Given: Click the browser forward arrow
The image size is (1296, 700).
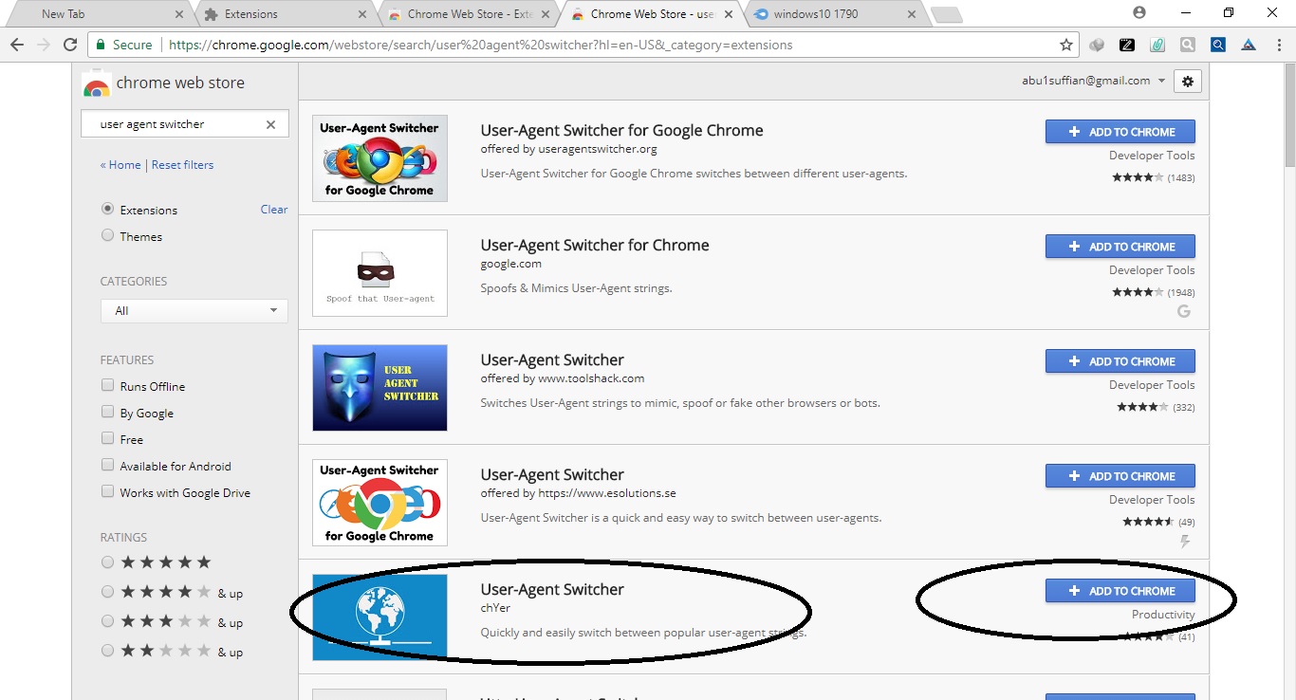Looking at the screenshot, I should point(43,45).
